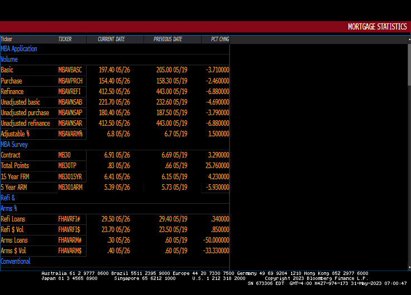Select the Adjustable % row label
This screenshot has width=411, height=295.
[x=15, y=134]
